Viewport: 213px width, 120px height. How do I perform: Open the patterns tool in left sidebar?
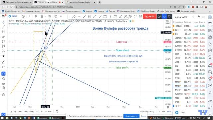coord(3,46)
